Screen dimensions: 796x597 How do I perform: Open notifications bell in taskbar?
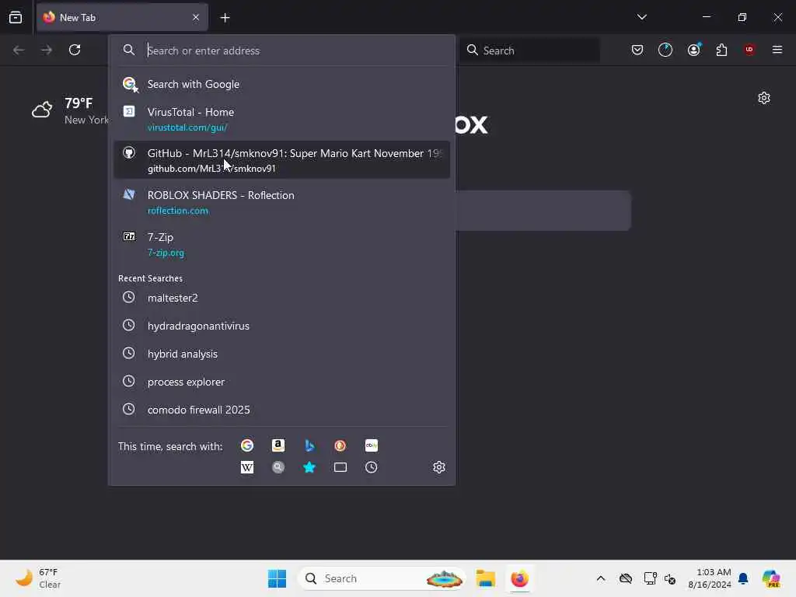click(x=743, y=578)
